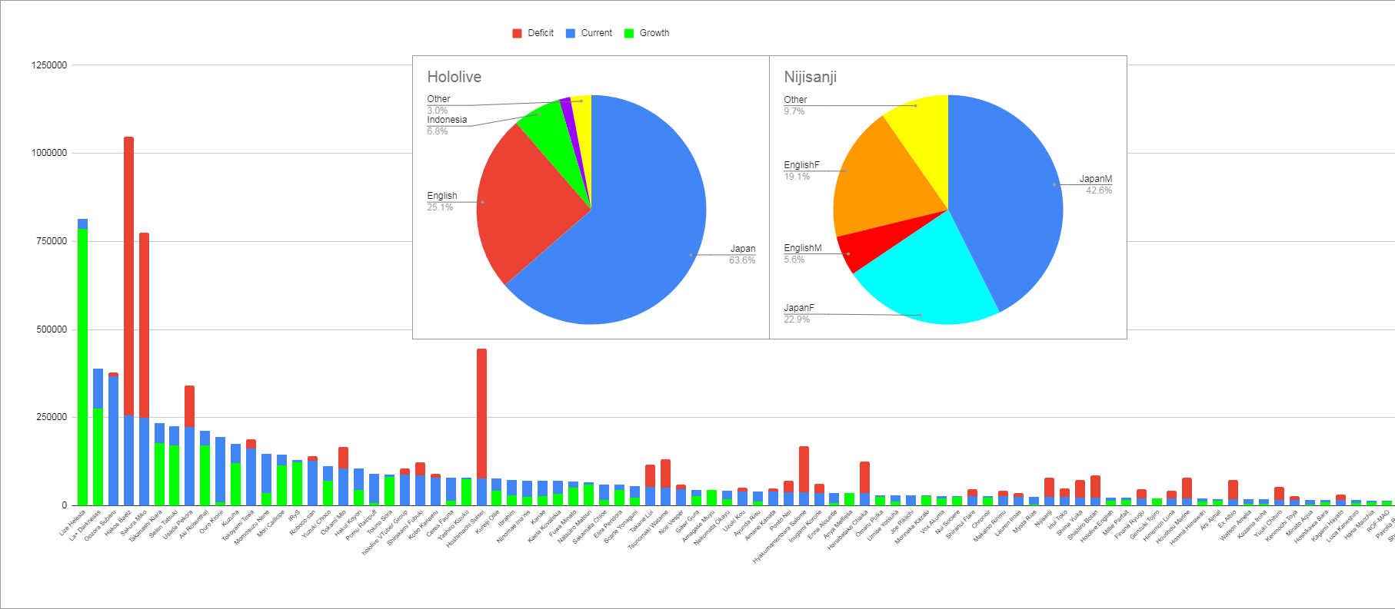Click the JapanM 42.6% pie label
Viewport: 1395px width, 609px height.
click(x=1096, y=184)
